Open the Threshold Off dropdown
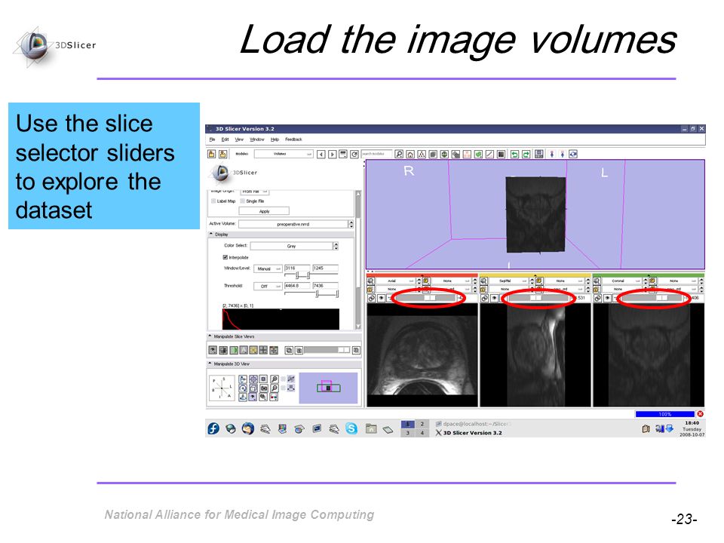The width and height of the screenshot is (724, 543). click(x=268, y=287)
